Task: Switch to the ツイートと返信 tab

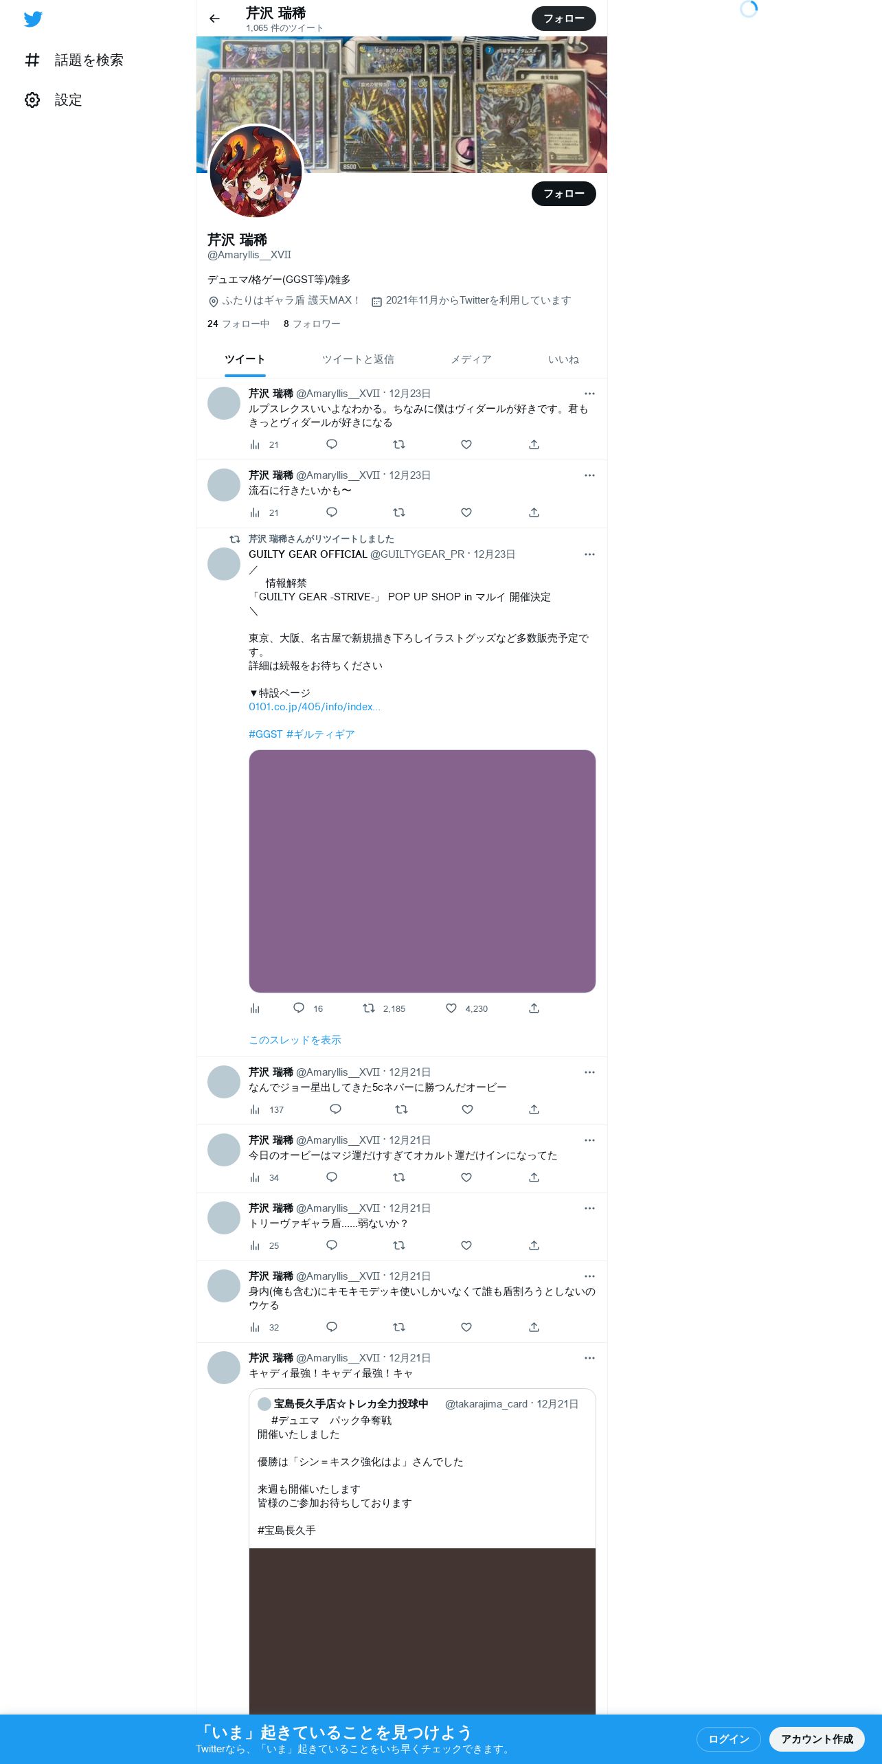Action: tap(358, 359)
